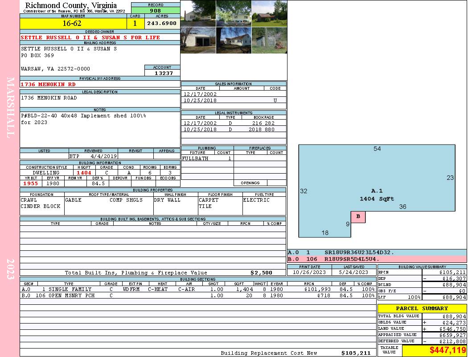Click the pink B section in sketch
Viewport: 468px width, 357px height.
[358, 217]
